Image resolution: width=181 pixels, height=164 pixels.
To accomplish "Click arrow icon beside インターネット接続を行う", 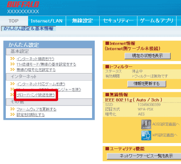I will (13, 59).
